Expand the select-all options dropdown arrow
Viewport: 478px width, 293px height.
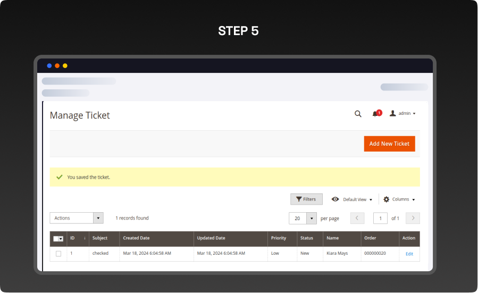pos(61,239)
